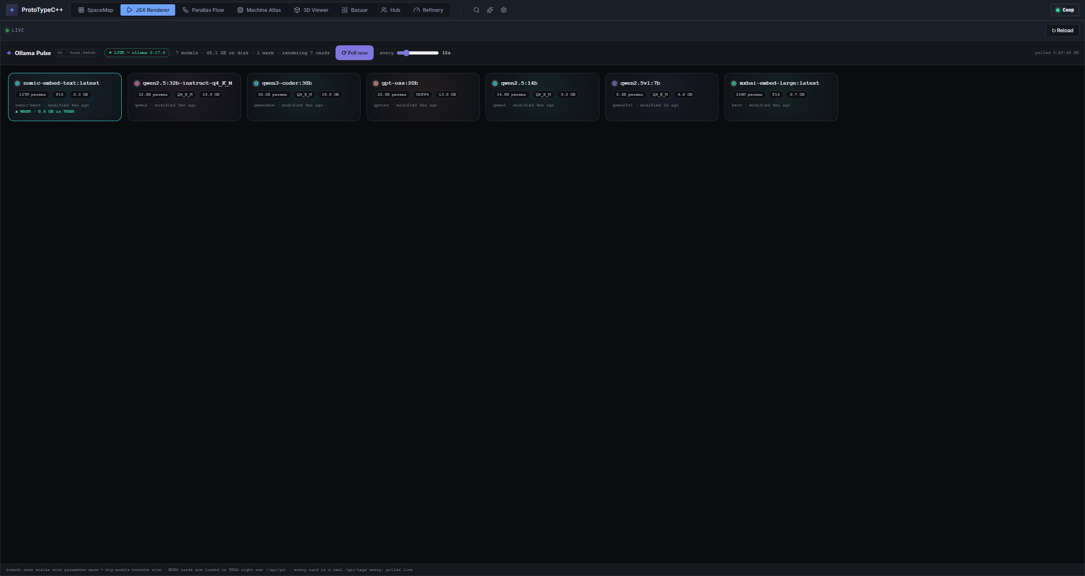Open the search magnifier icon

click(x=476, y=10)
